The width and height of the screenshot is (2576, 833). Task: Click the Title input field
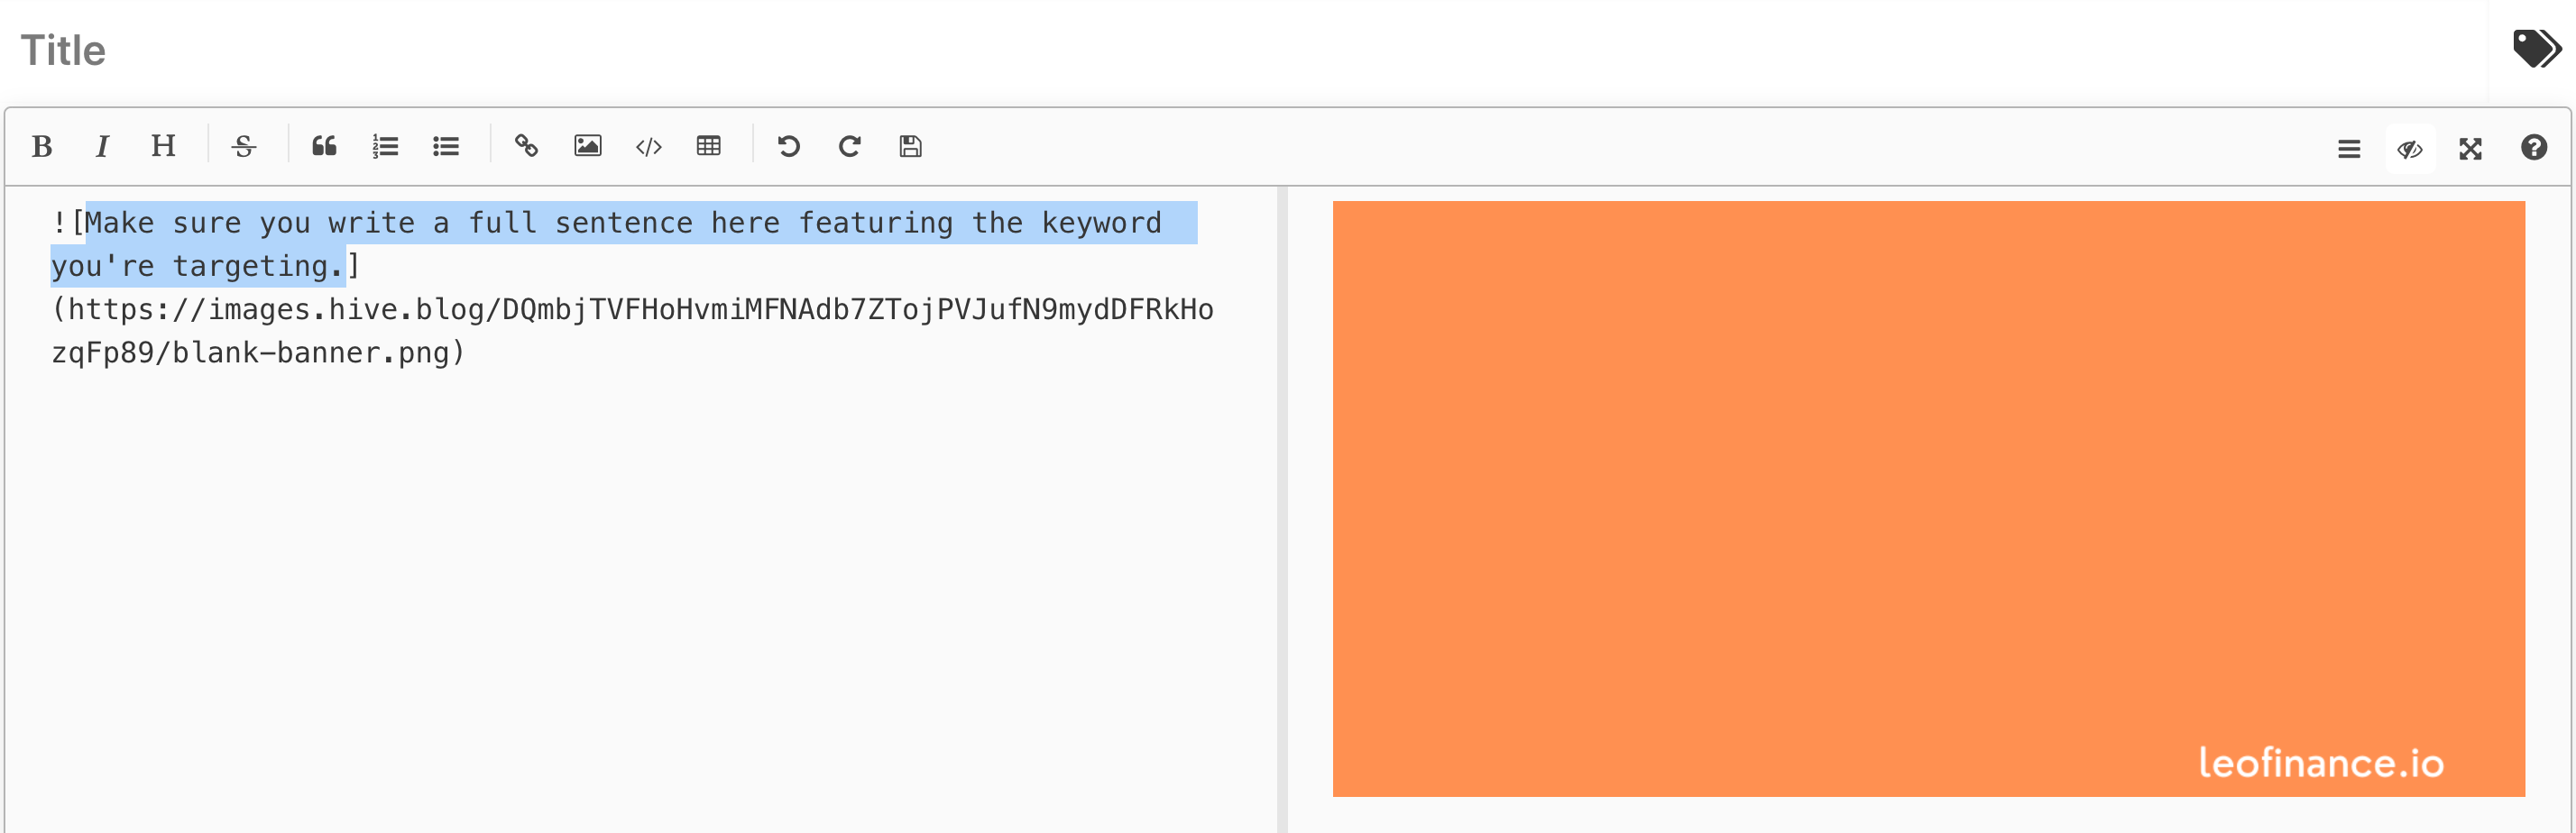[x=1245, y=50]
